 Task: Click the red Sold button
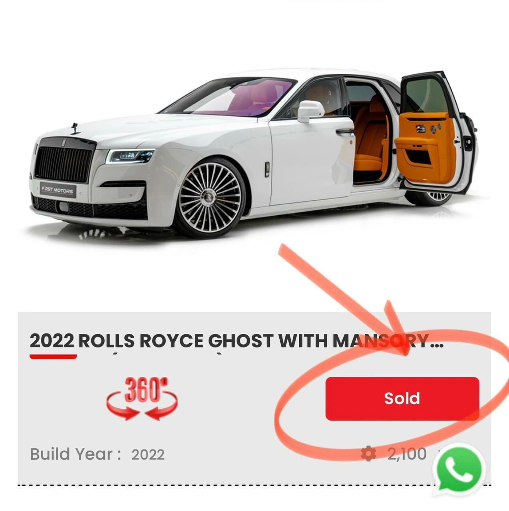[x=402, y=398]
